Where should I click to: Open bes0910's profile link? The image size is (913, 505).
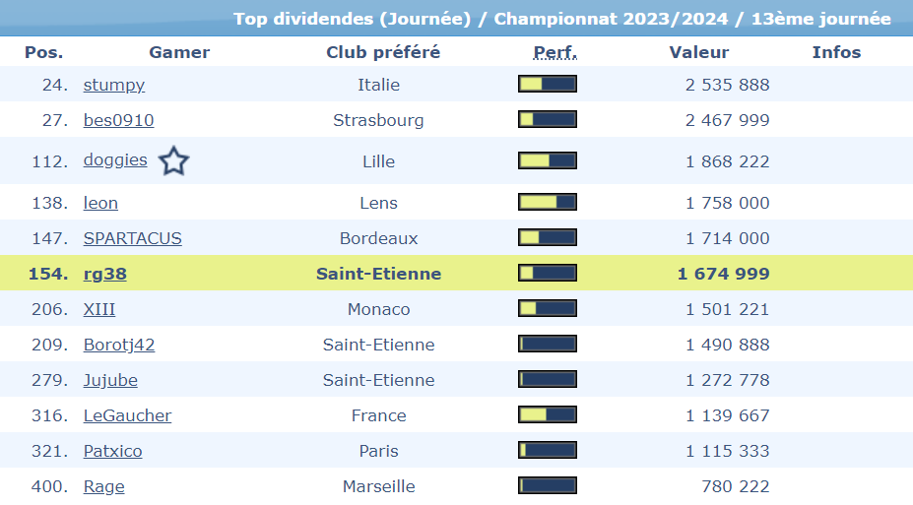coord(118,120)
